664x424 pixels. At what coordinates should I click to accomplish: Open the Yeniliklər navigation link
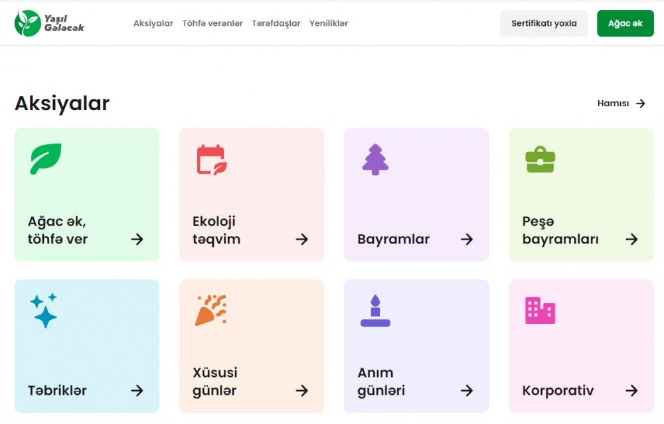(x=329, y=23)
